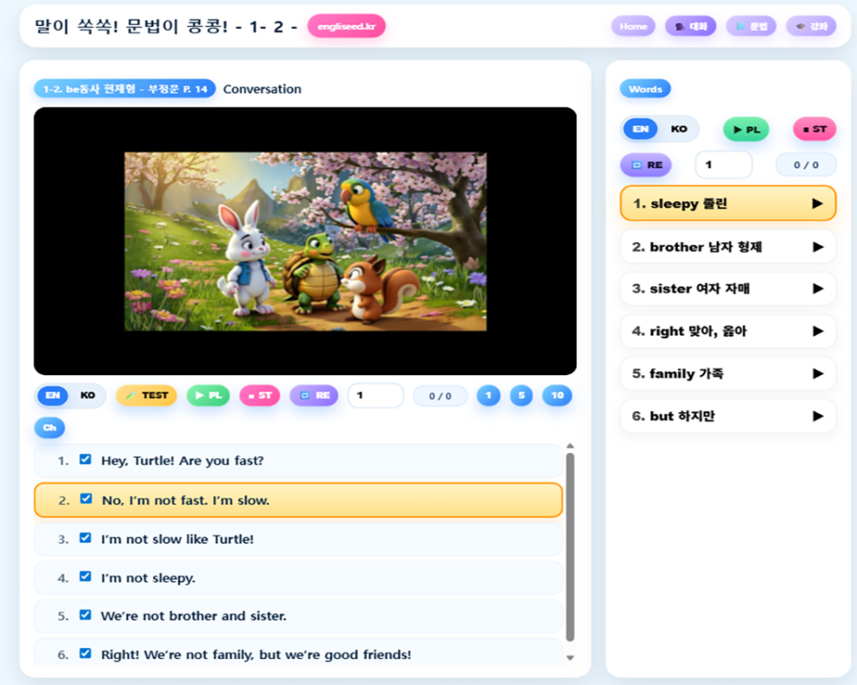Viewport: 857px width, 685px height.
Task: Click the PL play button in Words panel
Action: tap(746, 129)
